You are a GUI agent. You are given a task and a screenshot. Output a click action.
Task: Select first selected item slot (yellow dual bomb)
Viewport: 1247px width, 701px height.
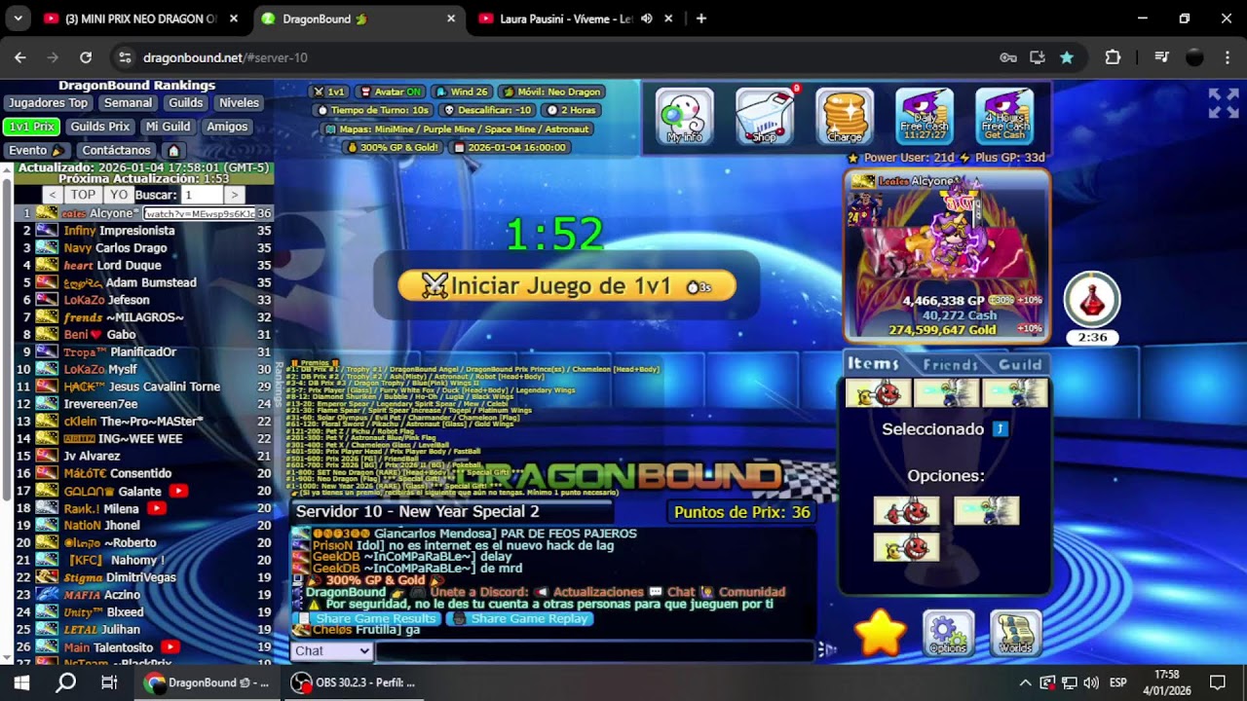(x=878, y=393)
